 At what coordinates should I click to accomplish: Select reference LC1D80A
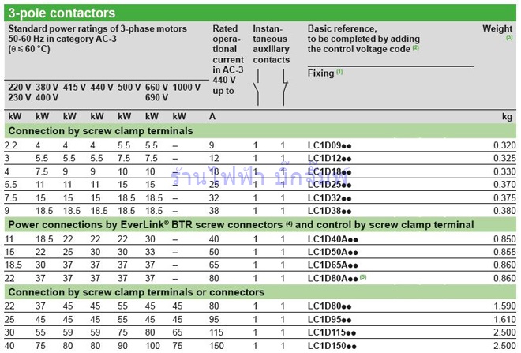pyautogui.click(x=332, y=278)
